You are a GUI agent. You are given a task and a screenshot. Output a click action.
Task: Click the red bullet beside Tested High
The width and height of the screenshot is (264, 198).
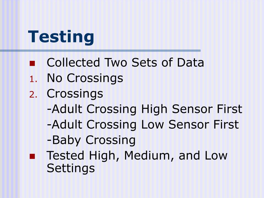(x=32, y=156)
